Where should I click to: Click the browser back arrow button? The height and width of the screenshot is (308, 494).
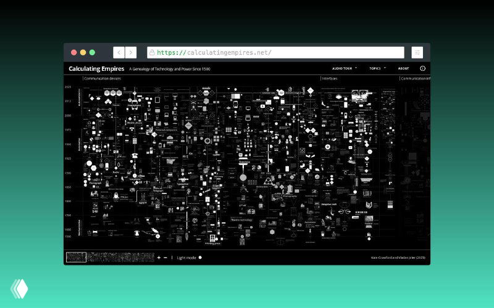(x=119, y=52)
